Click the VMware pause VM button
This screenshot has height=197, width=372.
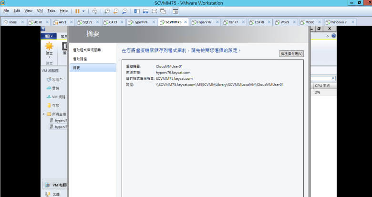[x=77, y=10]
